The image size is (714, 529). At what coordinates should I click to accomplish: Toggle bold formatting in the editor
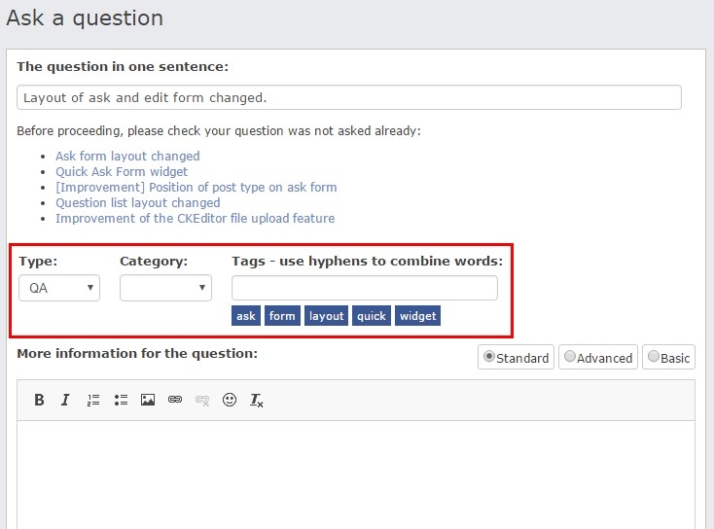pyautogui.click(x=40, y=400)
